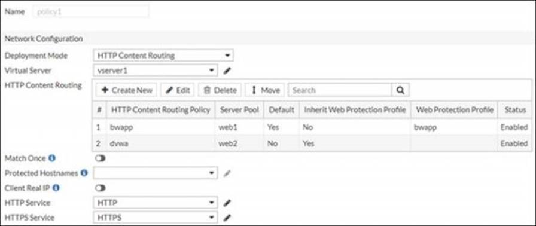Viewport: 536px width, 226px height.
Task: Click the Protected Hostnames info icon
Action: click(84, 173)
